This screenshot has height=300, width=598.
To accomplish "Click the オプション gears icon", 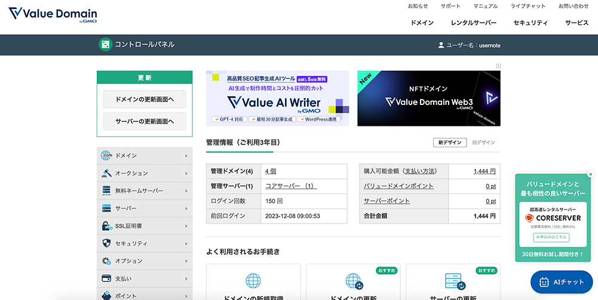I will (x=106, y=261).
